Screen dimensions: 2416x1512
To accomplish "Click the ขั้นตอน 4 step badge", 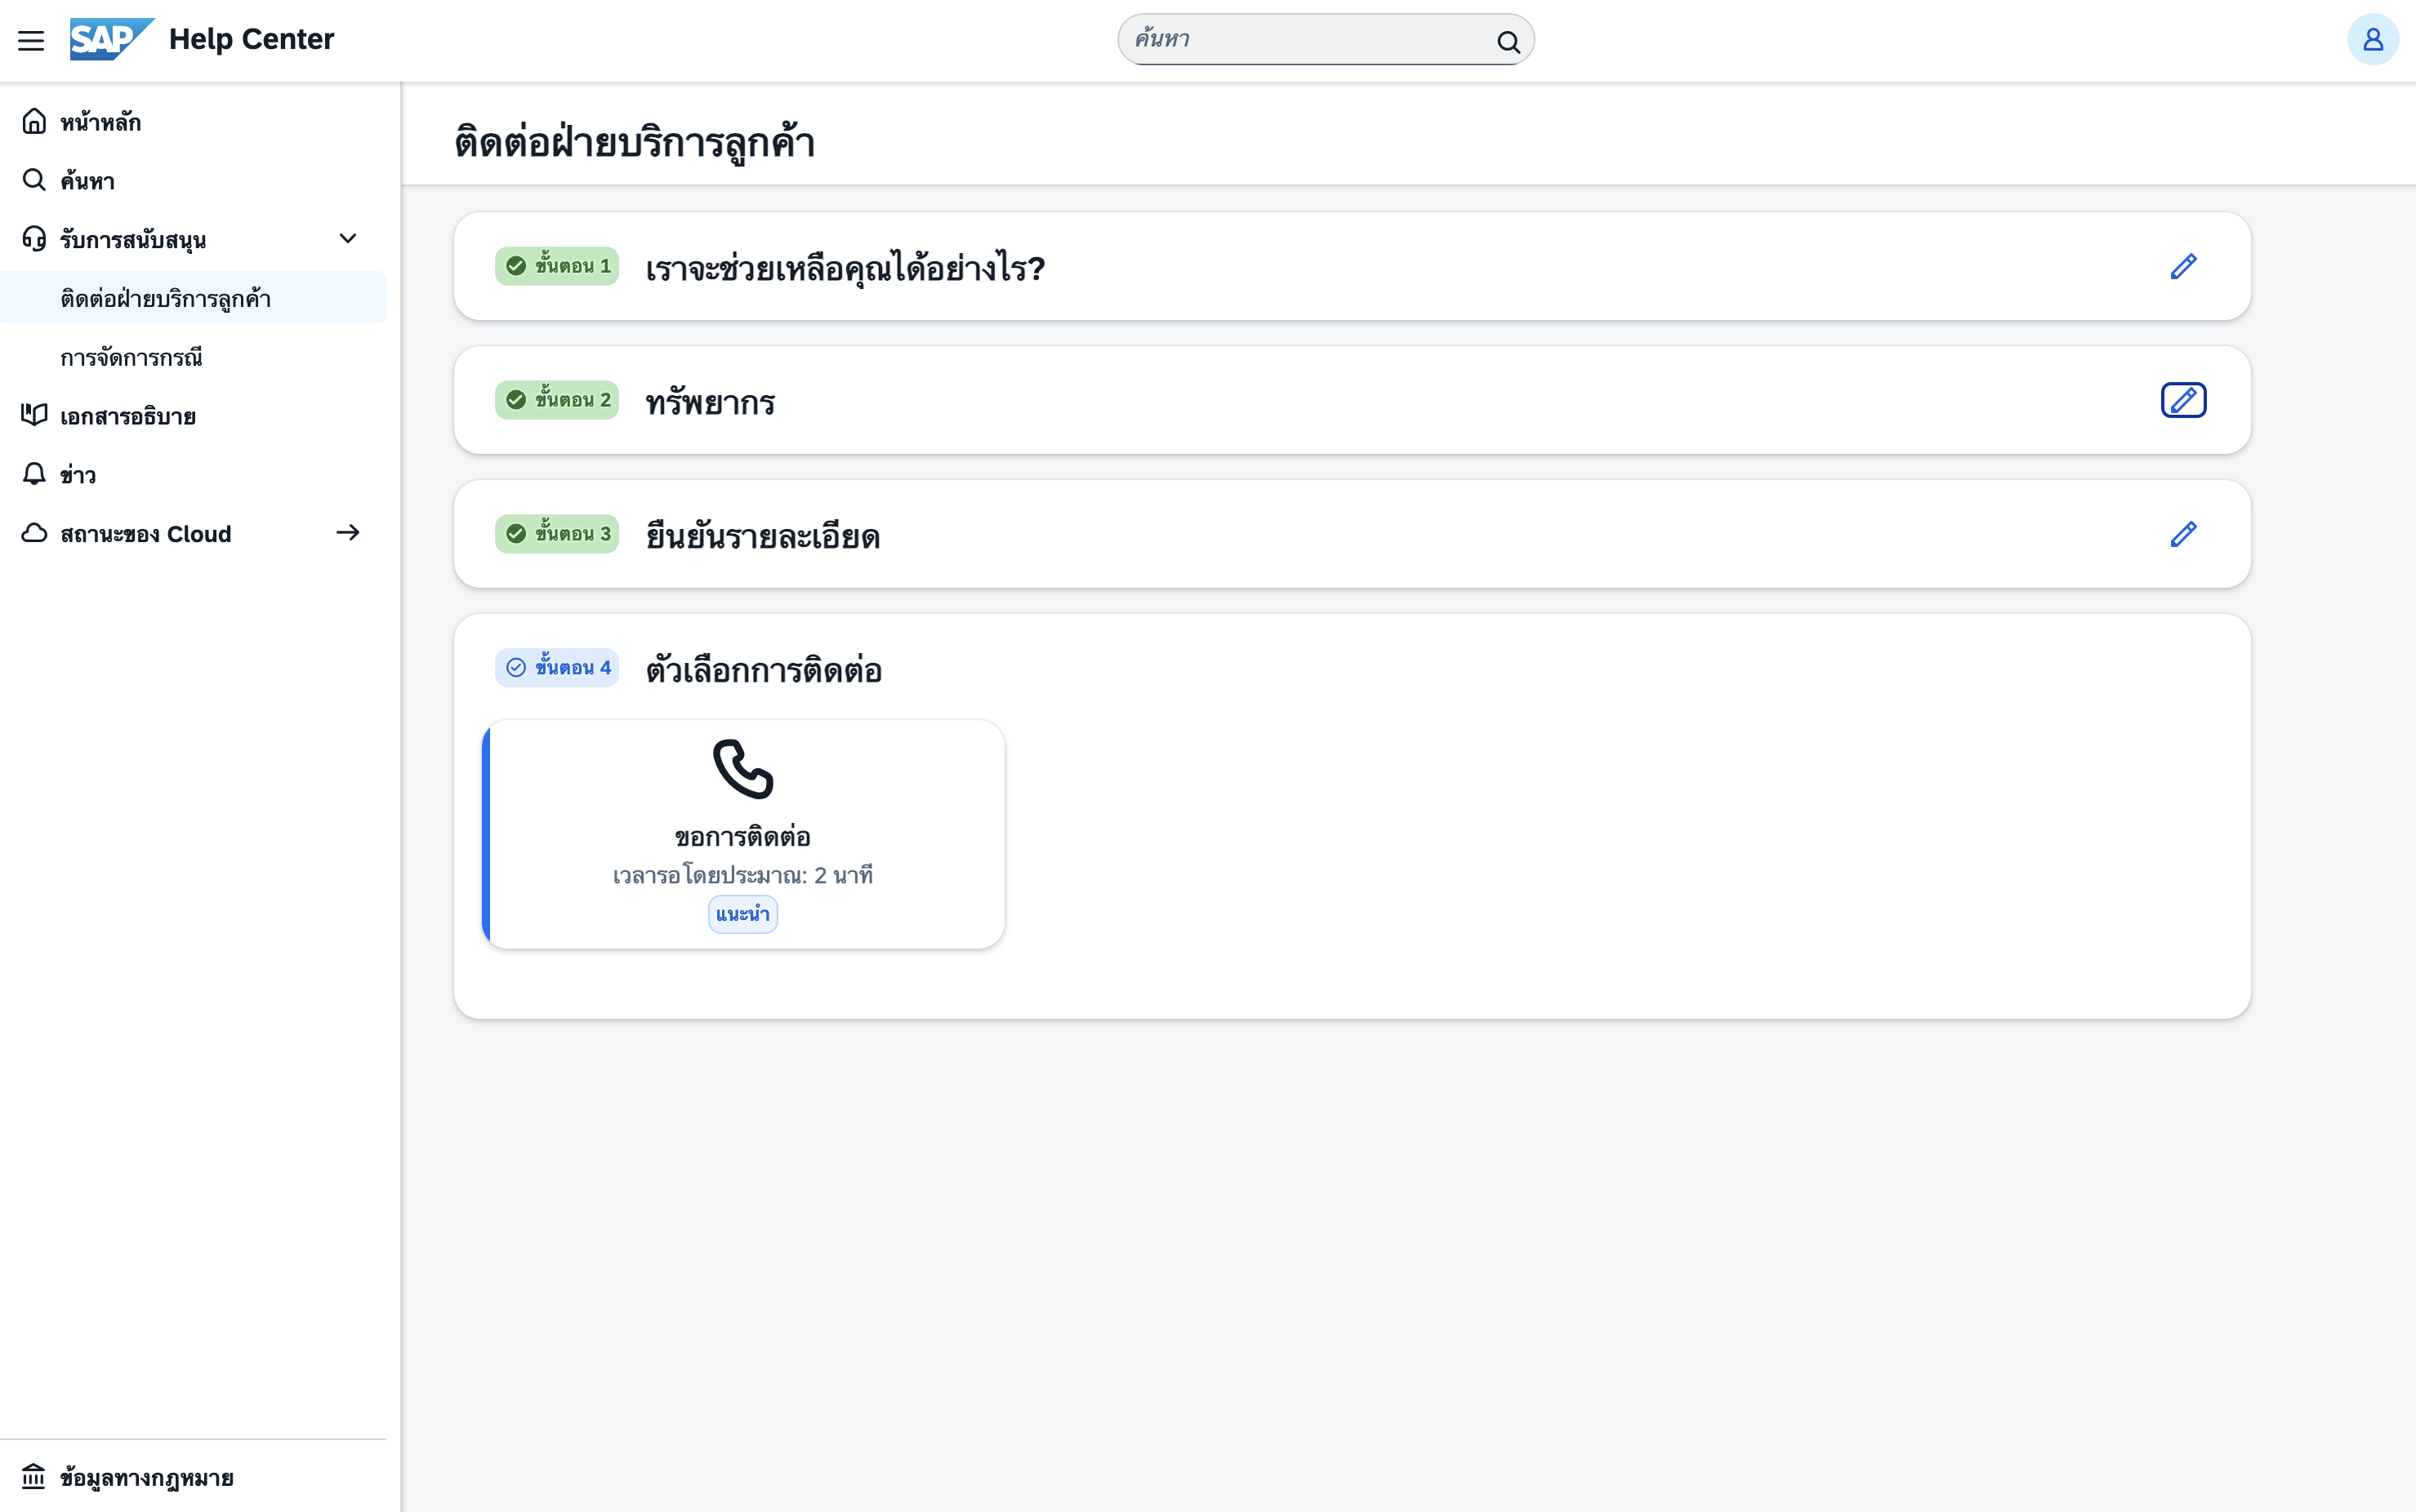I will pos(556,667).
